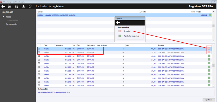Mark the checkbox of entry 3813269
217x102 pixels.
click(39, 74)
